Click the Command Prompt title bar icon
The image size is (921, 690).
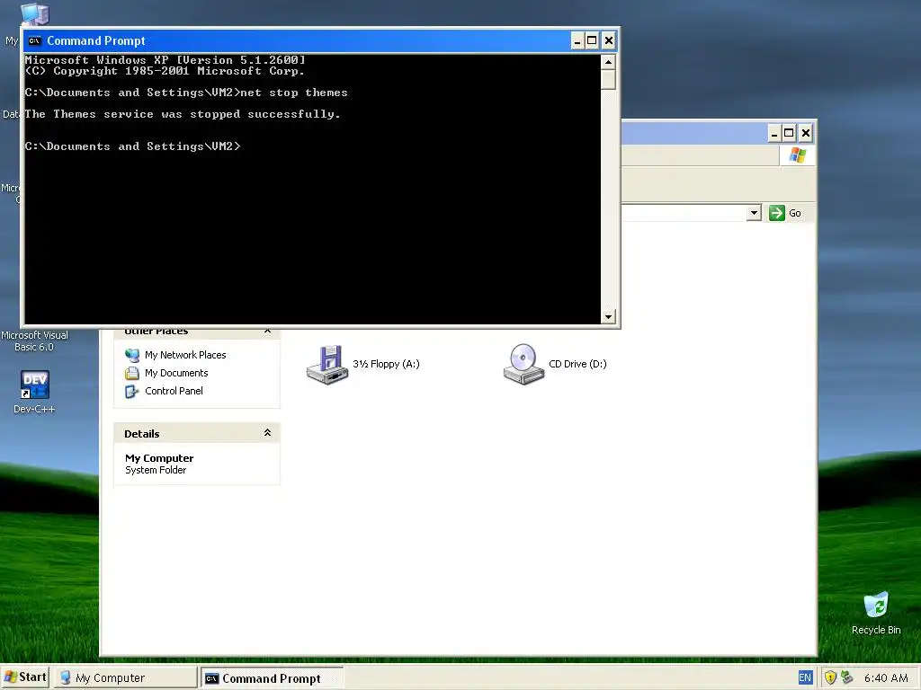click(x=35, y=40)
